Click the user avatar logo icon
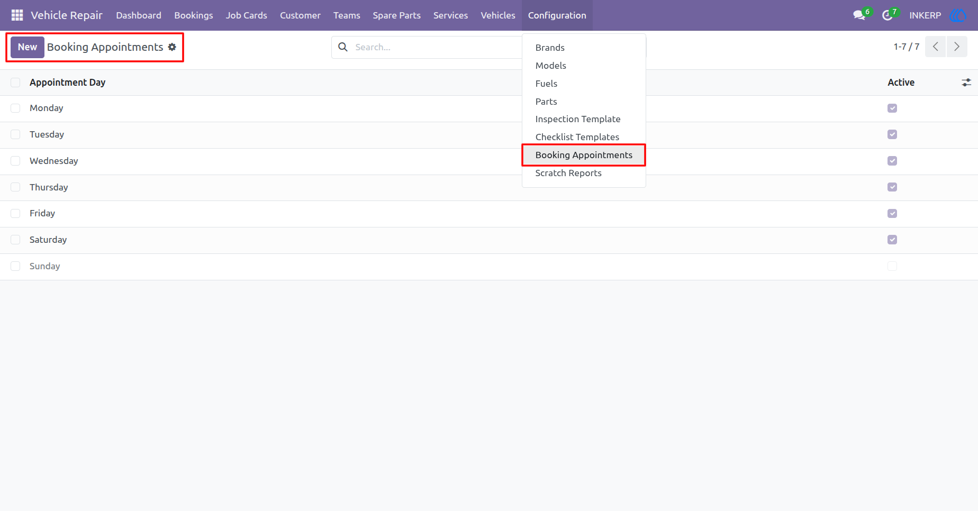Screen dimensions: 978x511 click(958, 15)
